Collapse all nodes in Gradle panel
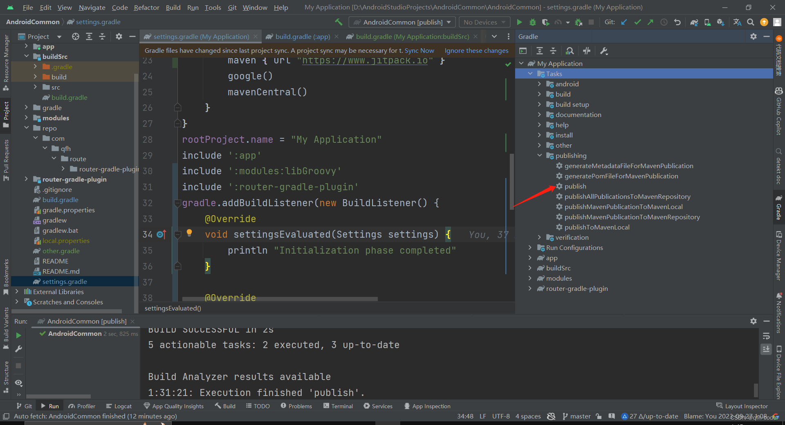785x425 pixels. (553, 51)
